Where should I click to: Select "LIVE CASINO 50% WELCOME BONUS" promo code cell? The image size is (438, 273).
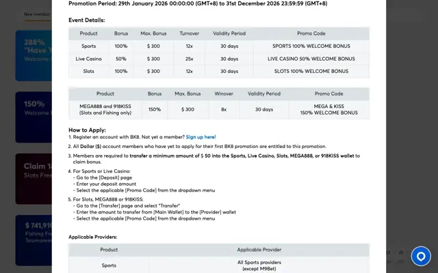pyautogui.click(x=311, y=59)
